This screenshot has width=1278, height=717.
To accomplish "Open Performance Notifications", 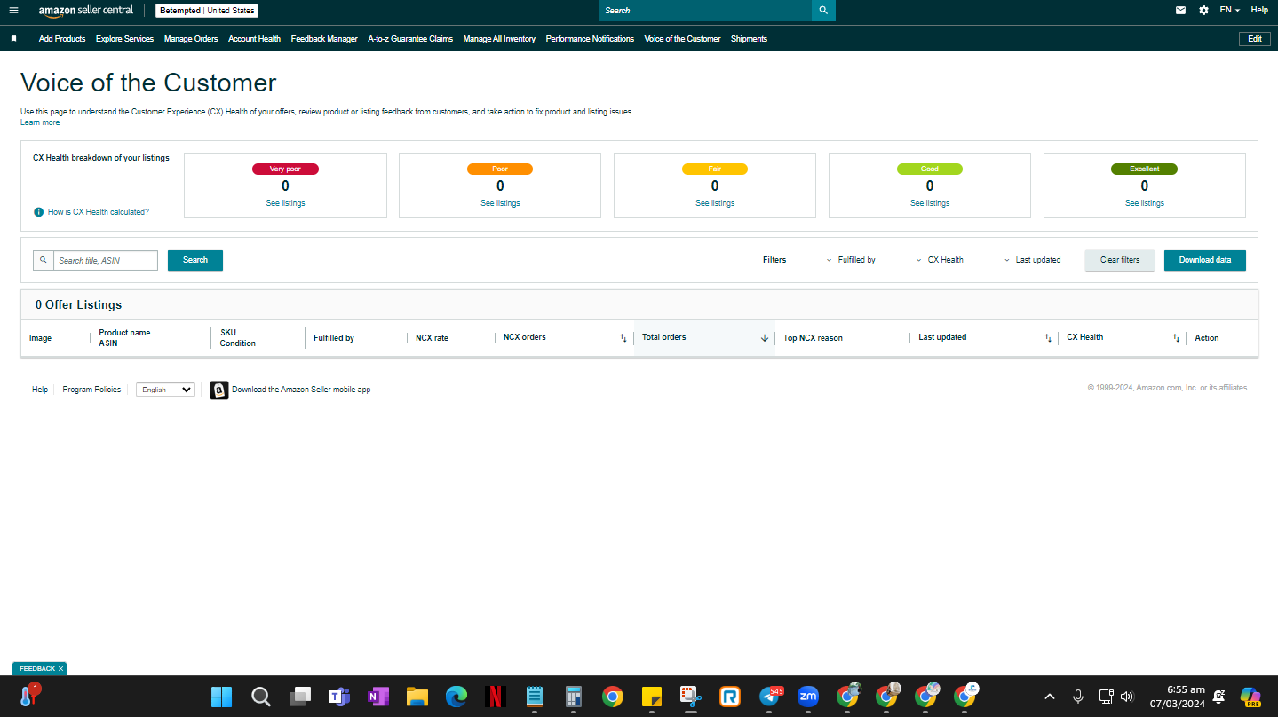I will (590, 39).
